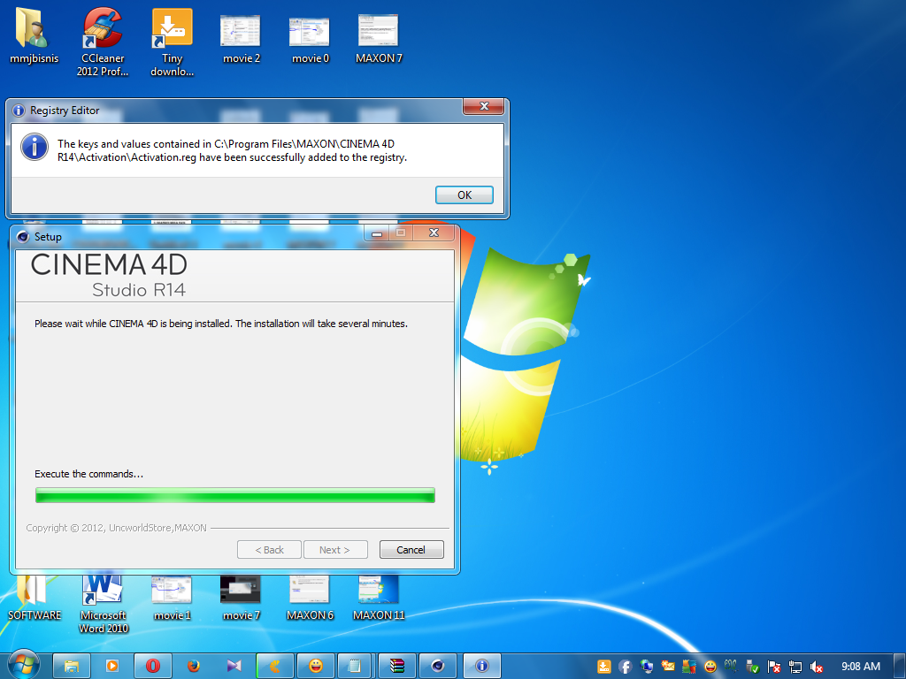
Task: Click the Registry Editor title bar icon
Action: 19,111
